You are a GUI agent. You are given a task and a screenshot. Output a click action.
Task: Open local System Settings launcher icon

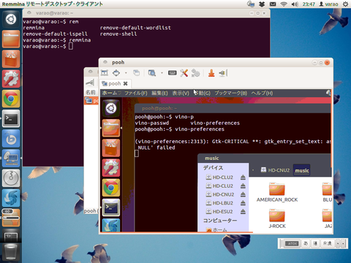pos(11,79)
